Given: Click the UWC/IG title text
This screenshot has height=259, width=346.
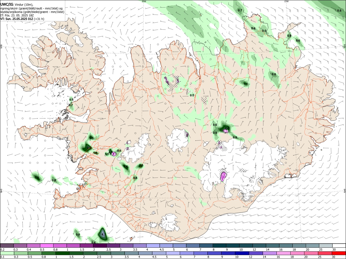Looking at the screenshot, I should pos(6,5).
